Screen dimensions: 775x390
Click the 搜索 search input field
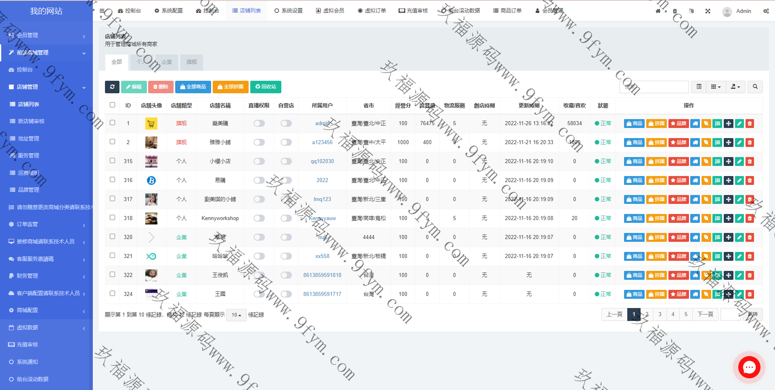[654, 87]
